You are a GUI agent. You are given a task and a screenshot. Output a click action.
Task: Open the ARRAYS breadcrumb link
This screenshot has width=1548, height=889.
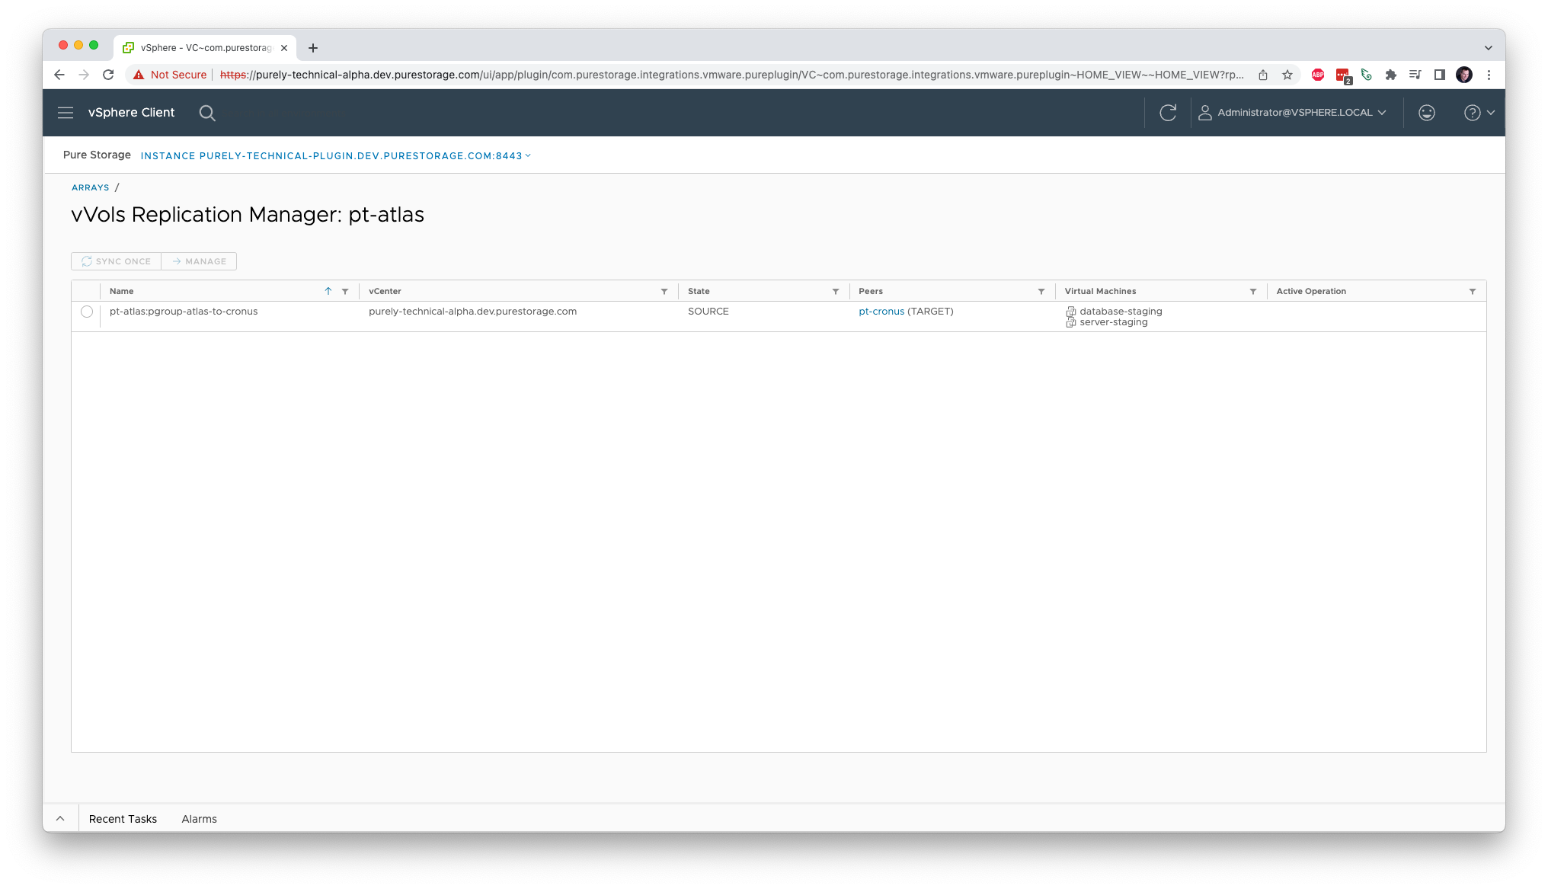click(x=91, y=187)
